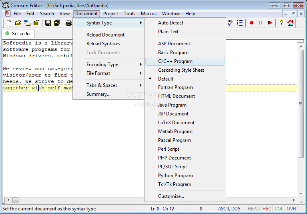
Task: Close the Document menu via its title
Action: click(86, 14)
